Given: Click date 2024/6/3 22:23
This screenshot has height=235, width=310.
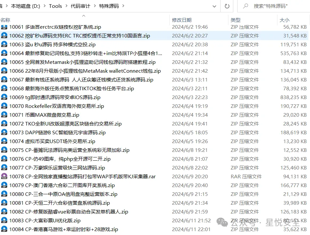Looking at the screenshot, I should tap(190, 97).
